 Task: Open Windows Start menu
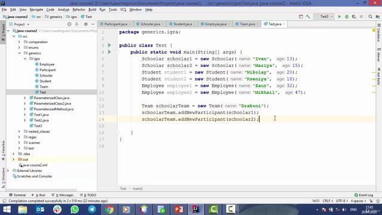7,210
